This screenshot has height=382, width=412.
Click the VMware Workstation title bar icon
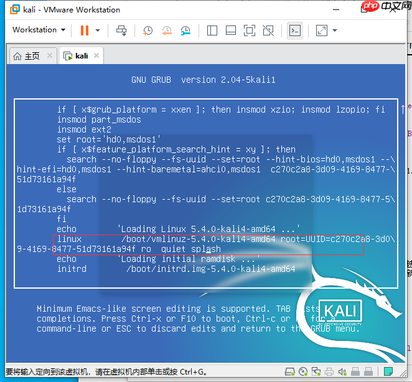tap(15, 9)
